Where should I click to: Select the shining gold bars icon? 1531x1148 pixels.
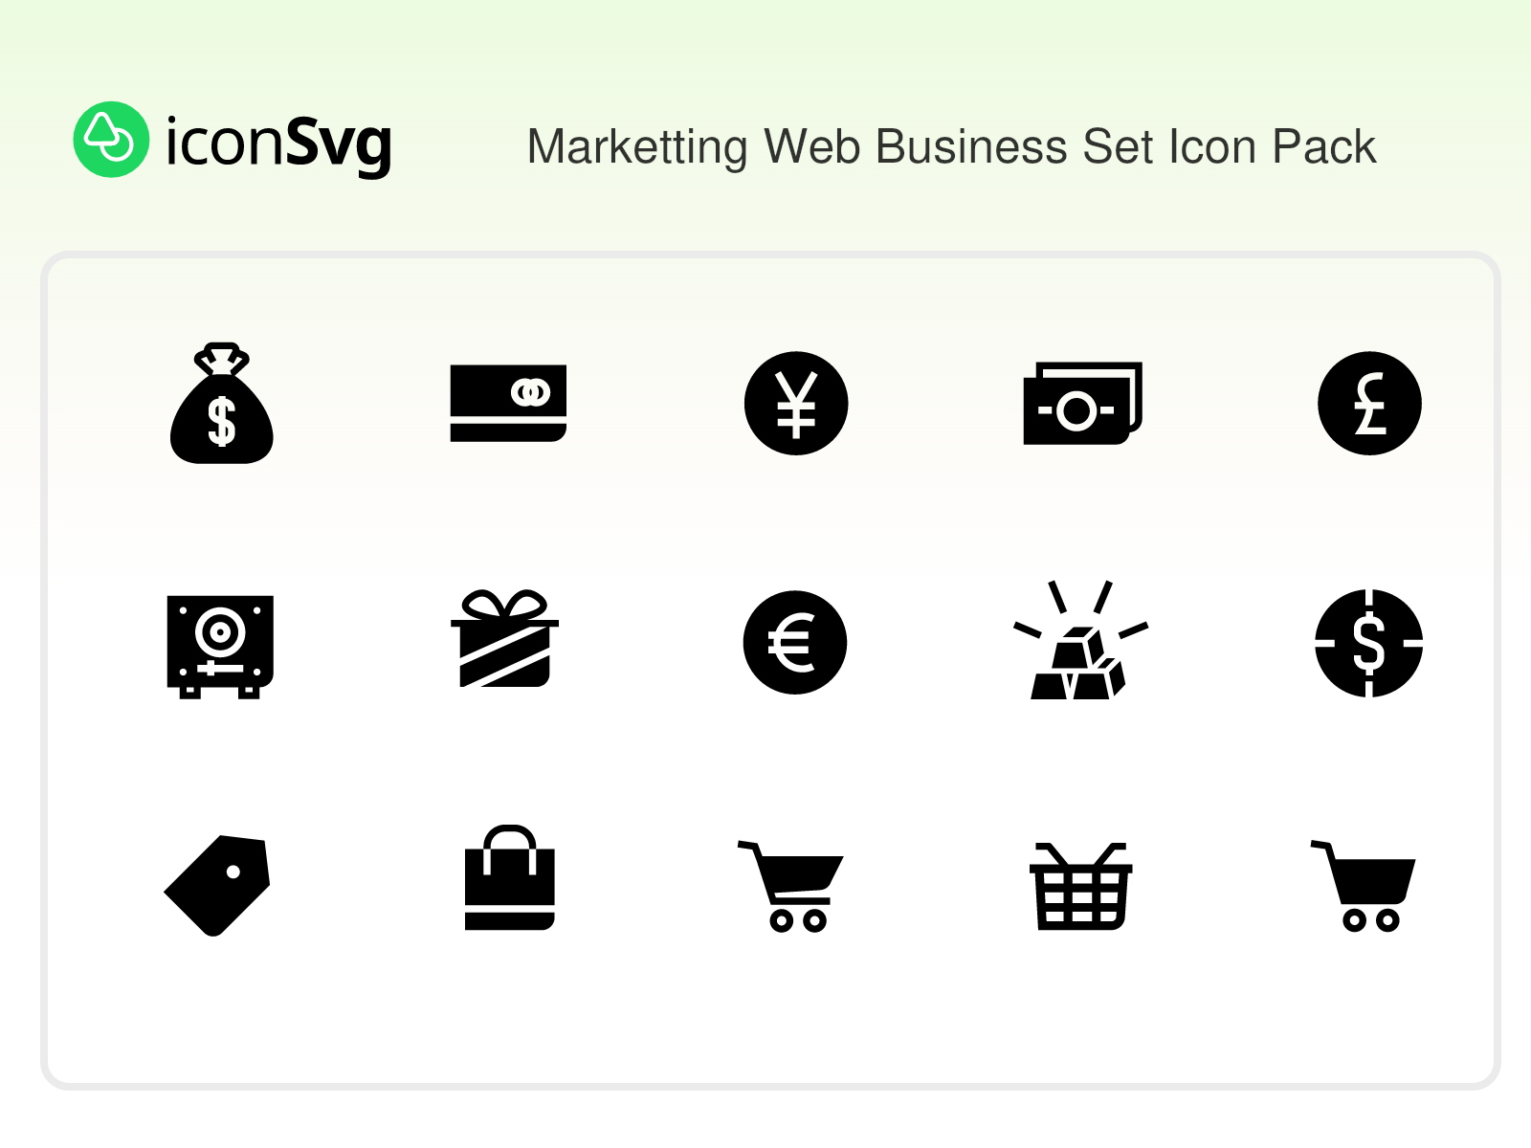[x=1080, y=641]
